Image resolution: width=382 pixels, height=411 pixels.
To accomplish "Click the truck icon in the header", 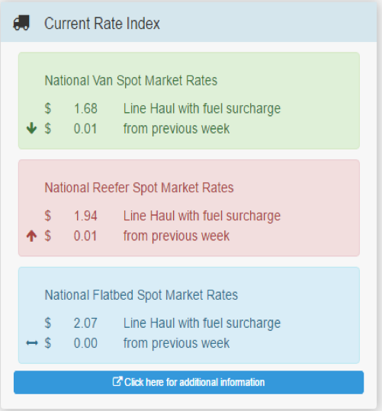I will [x=21, y=23].
